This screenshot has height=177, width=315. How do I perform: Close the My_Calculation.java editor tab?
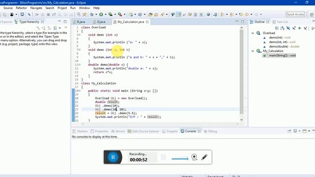click(147, 22)
